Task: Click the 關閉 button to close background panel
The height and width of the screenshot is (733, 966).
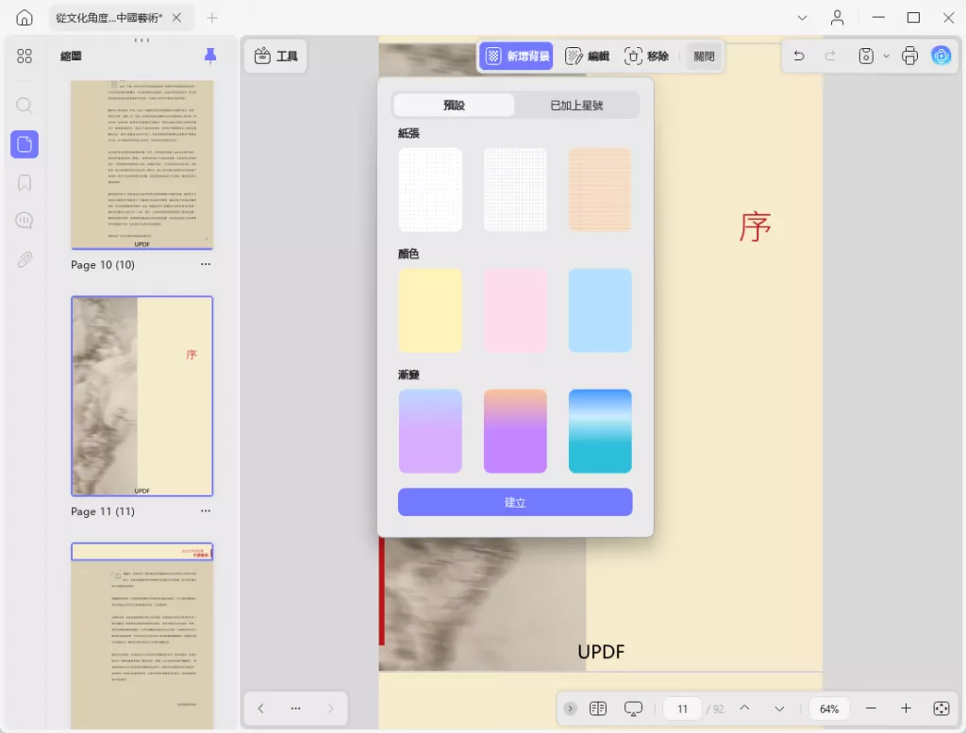Action: pyautogui.click(x=704, y=56)
